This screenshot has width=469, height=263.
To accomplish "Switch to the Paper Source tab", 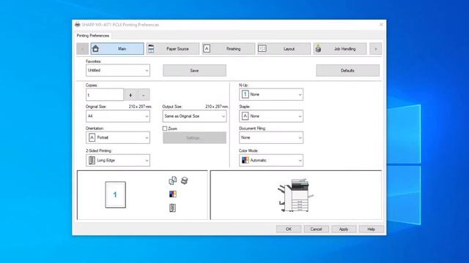I will 173,49.
